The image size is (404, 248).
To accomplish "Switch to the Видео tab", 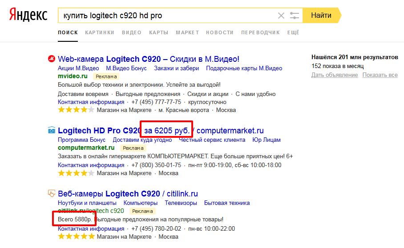I will [x=132, y=33].
